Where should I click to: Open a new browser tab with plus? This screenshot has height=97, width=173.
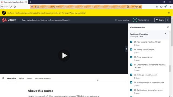[x=31, y=2]
